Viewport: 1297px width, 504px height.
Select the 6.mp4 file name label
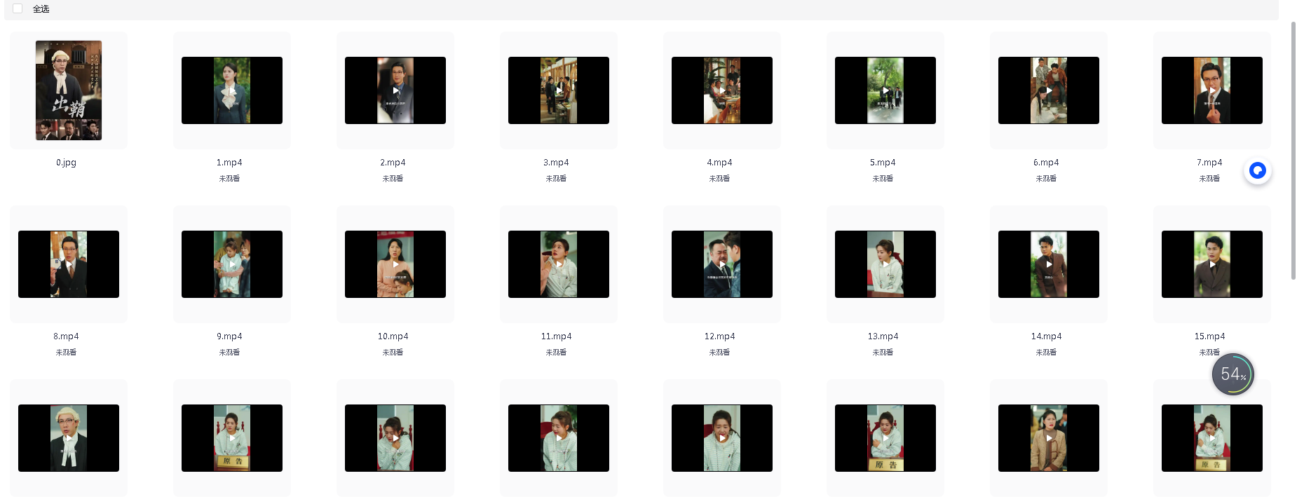(1046, 163)
